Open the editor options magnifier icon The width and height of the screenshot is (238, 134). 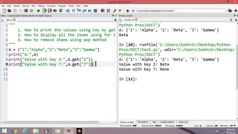[115, 20]
